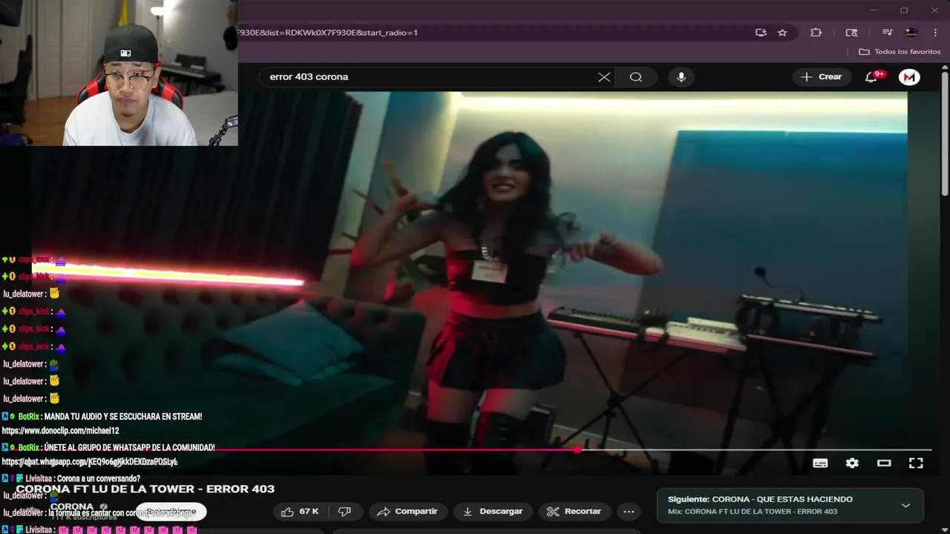Open the browser extensions puzzle icon
This screenshot has width=950, height=534.
816,33
